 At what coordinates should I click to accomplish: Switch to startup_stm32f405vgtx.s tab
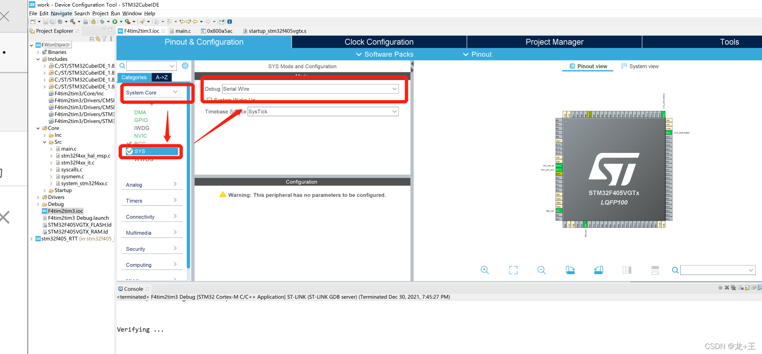[275, 31]
